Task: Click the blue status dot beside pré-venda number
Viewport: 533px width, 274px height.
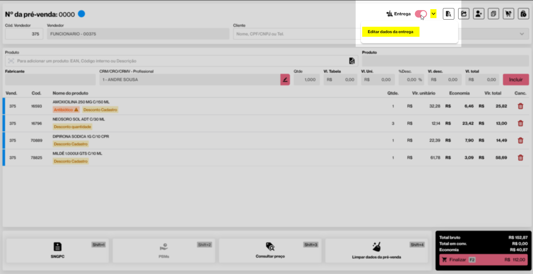Action: pos(82,14)
